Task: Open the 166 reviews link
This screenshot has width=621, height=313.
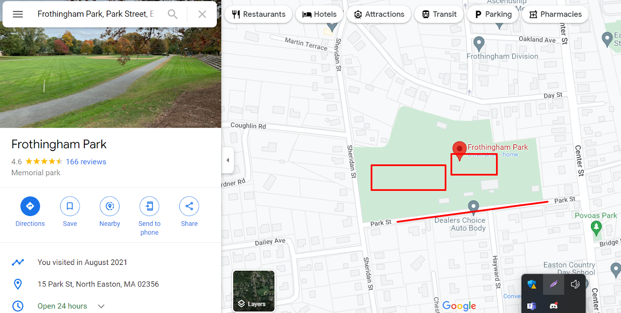Action: point(86,162)
